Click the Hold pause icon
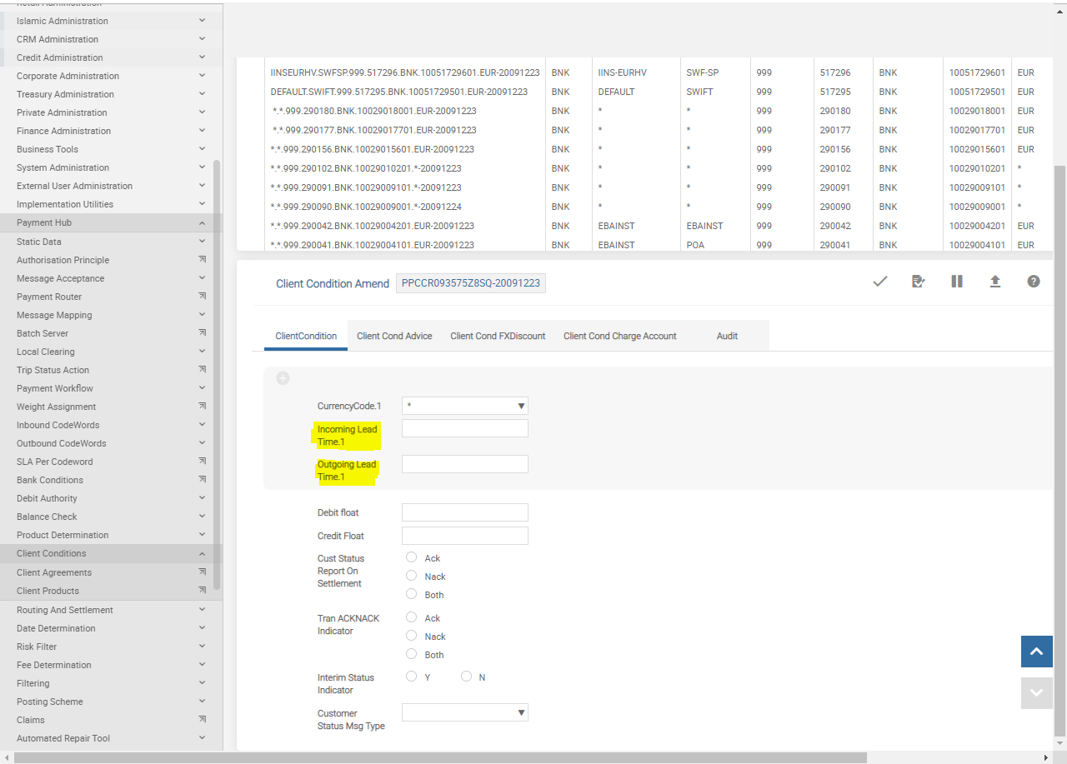 956,282
